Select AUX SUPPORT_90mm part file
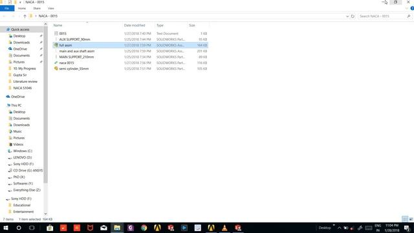The height and width of the screenshot is (233, 414). coord(131,39)
